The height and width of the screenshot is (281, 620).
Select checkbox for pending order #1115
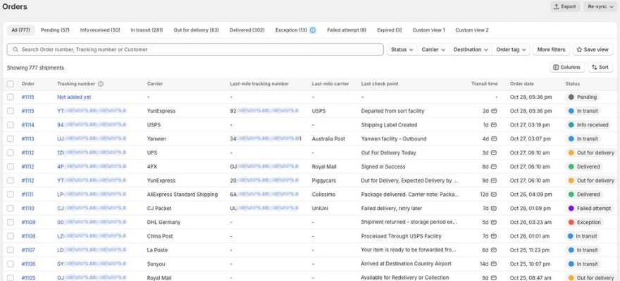click(x=11, y=97)
